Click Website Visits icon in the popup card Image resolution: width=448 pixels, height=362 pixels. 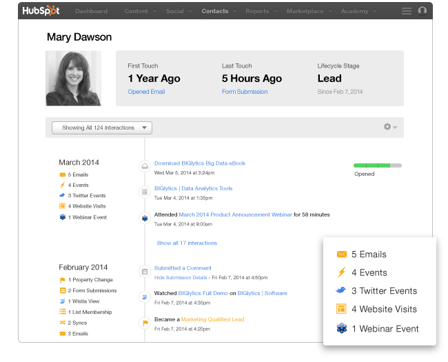click(x=341, y=309)
